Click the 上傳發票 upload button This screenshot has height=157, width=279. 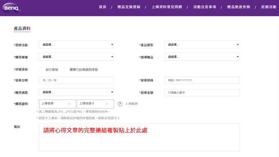(57, 104)
